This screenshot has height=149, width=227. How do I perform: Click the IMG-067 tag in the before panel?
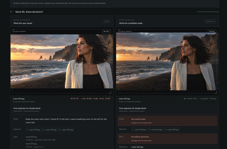(x=106, y=32)
